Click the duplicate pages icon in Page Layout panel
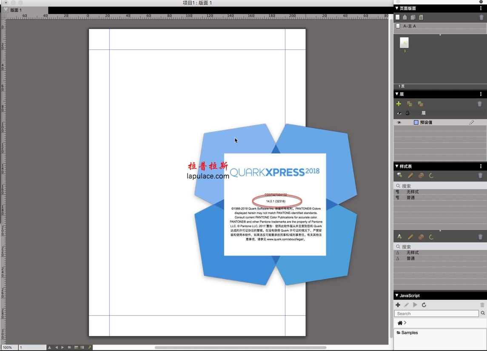Viewport: 487px width, 351px height. coord(413,17)
